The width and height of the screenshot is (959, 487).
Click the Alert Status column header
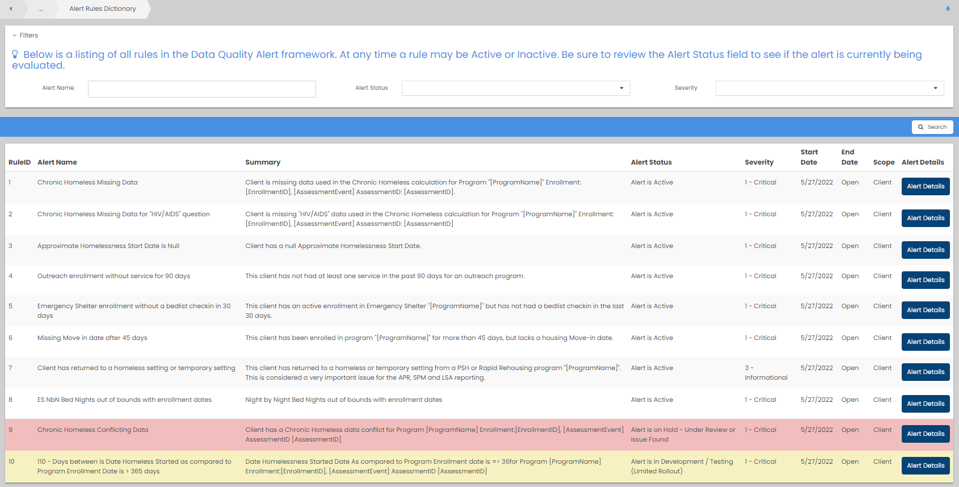[x=651, y=162]
